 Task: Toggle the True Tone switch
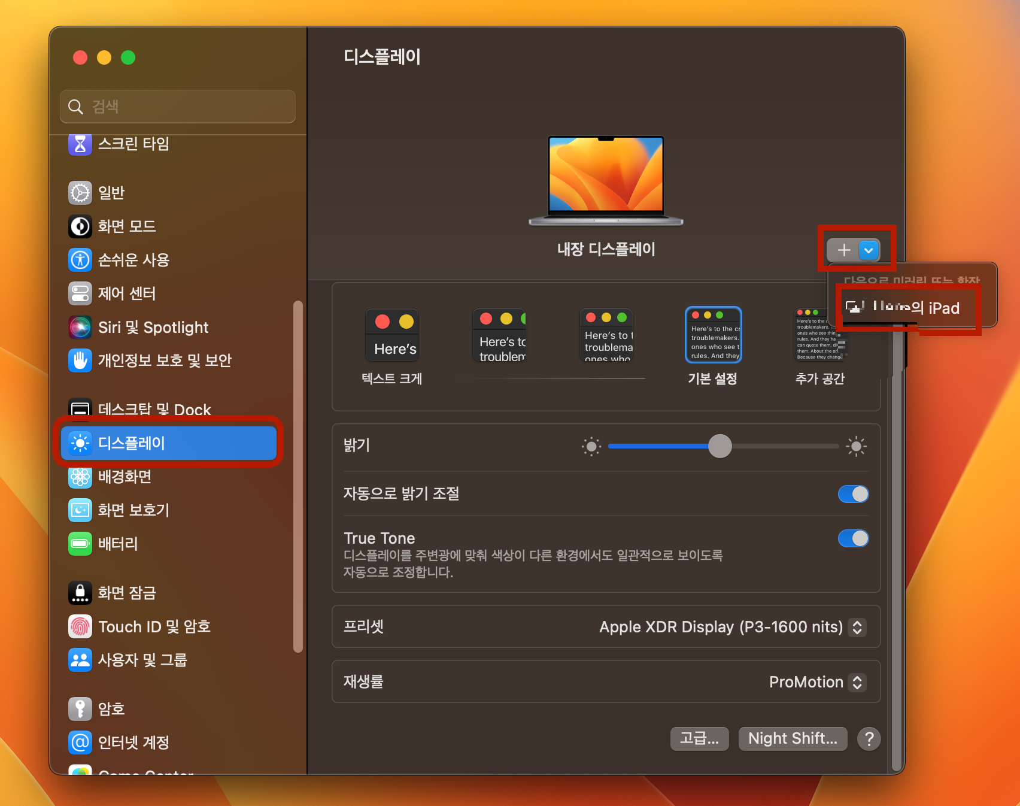point(854,538)
